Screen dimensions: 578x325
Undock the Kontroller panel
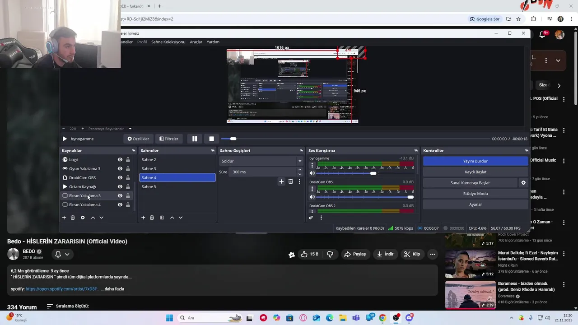pyautogui.click(x=526, y=150)
